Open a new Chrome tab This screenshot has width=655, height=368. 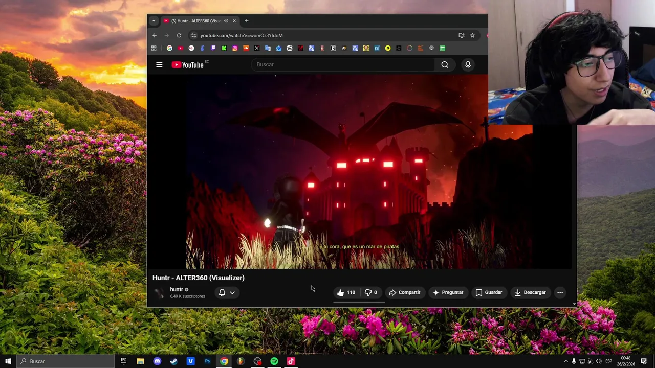(246, 21)
